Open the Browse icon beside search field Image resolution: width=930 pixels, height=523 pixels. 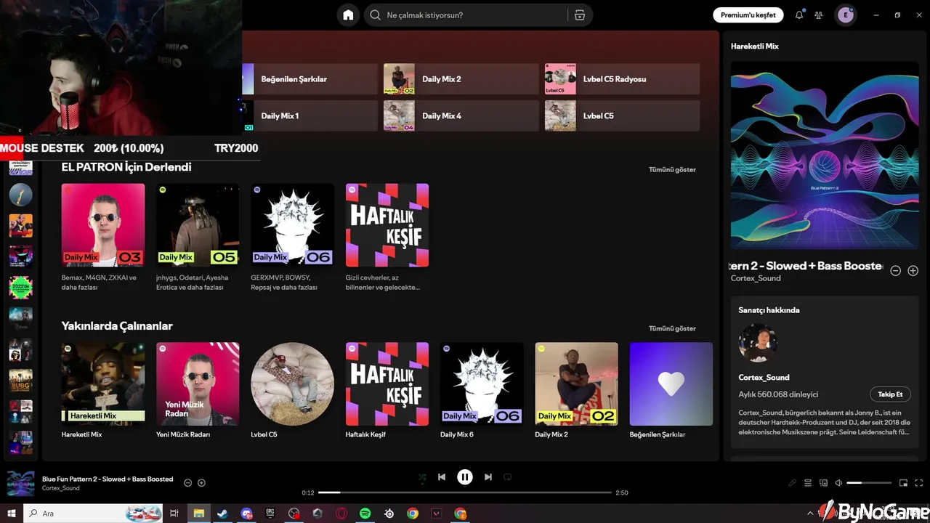tap(579, 15)
